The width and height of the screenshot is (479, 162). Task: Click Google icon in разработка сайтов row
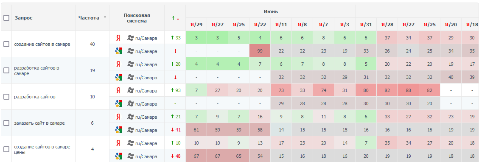click(118, 104)
